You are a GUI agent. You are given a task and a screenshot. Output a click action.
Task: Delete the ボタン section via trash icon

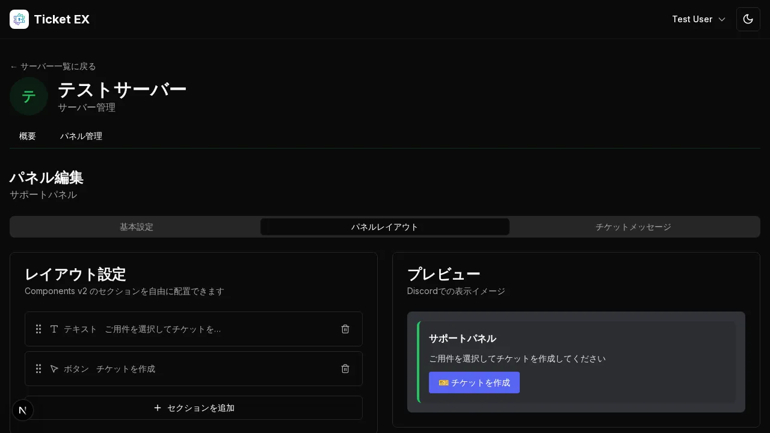(x=345, y=369)
